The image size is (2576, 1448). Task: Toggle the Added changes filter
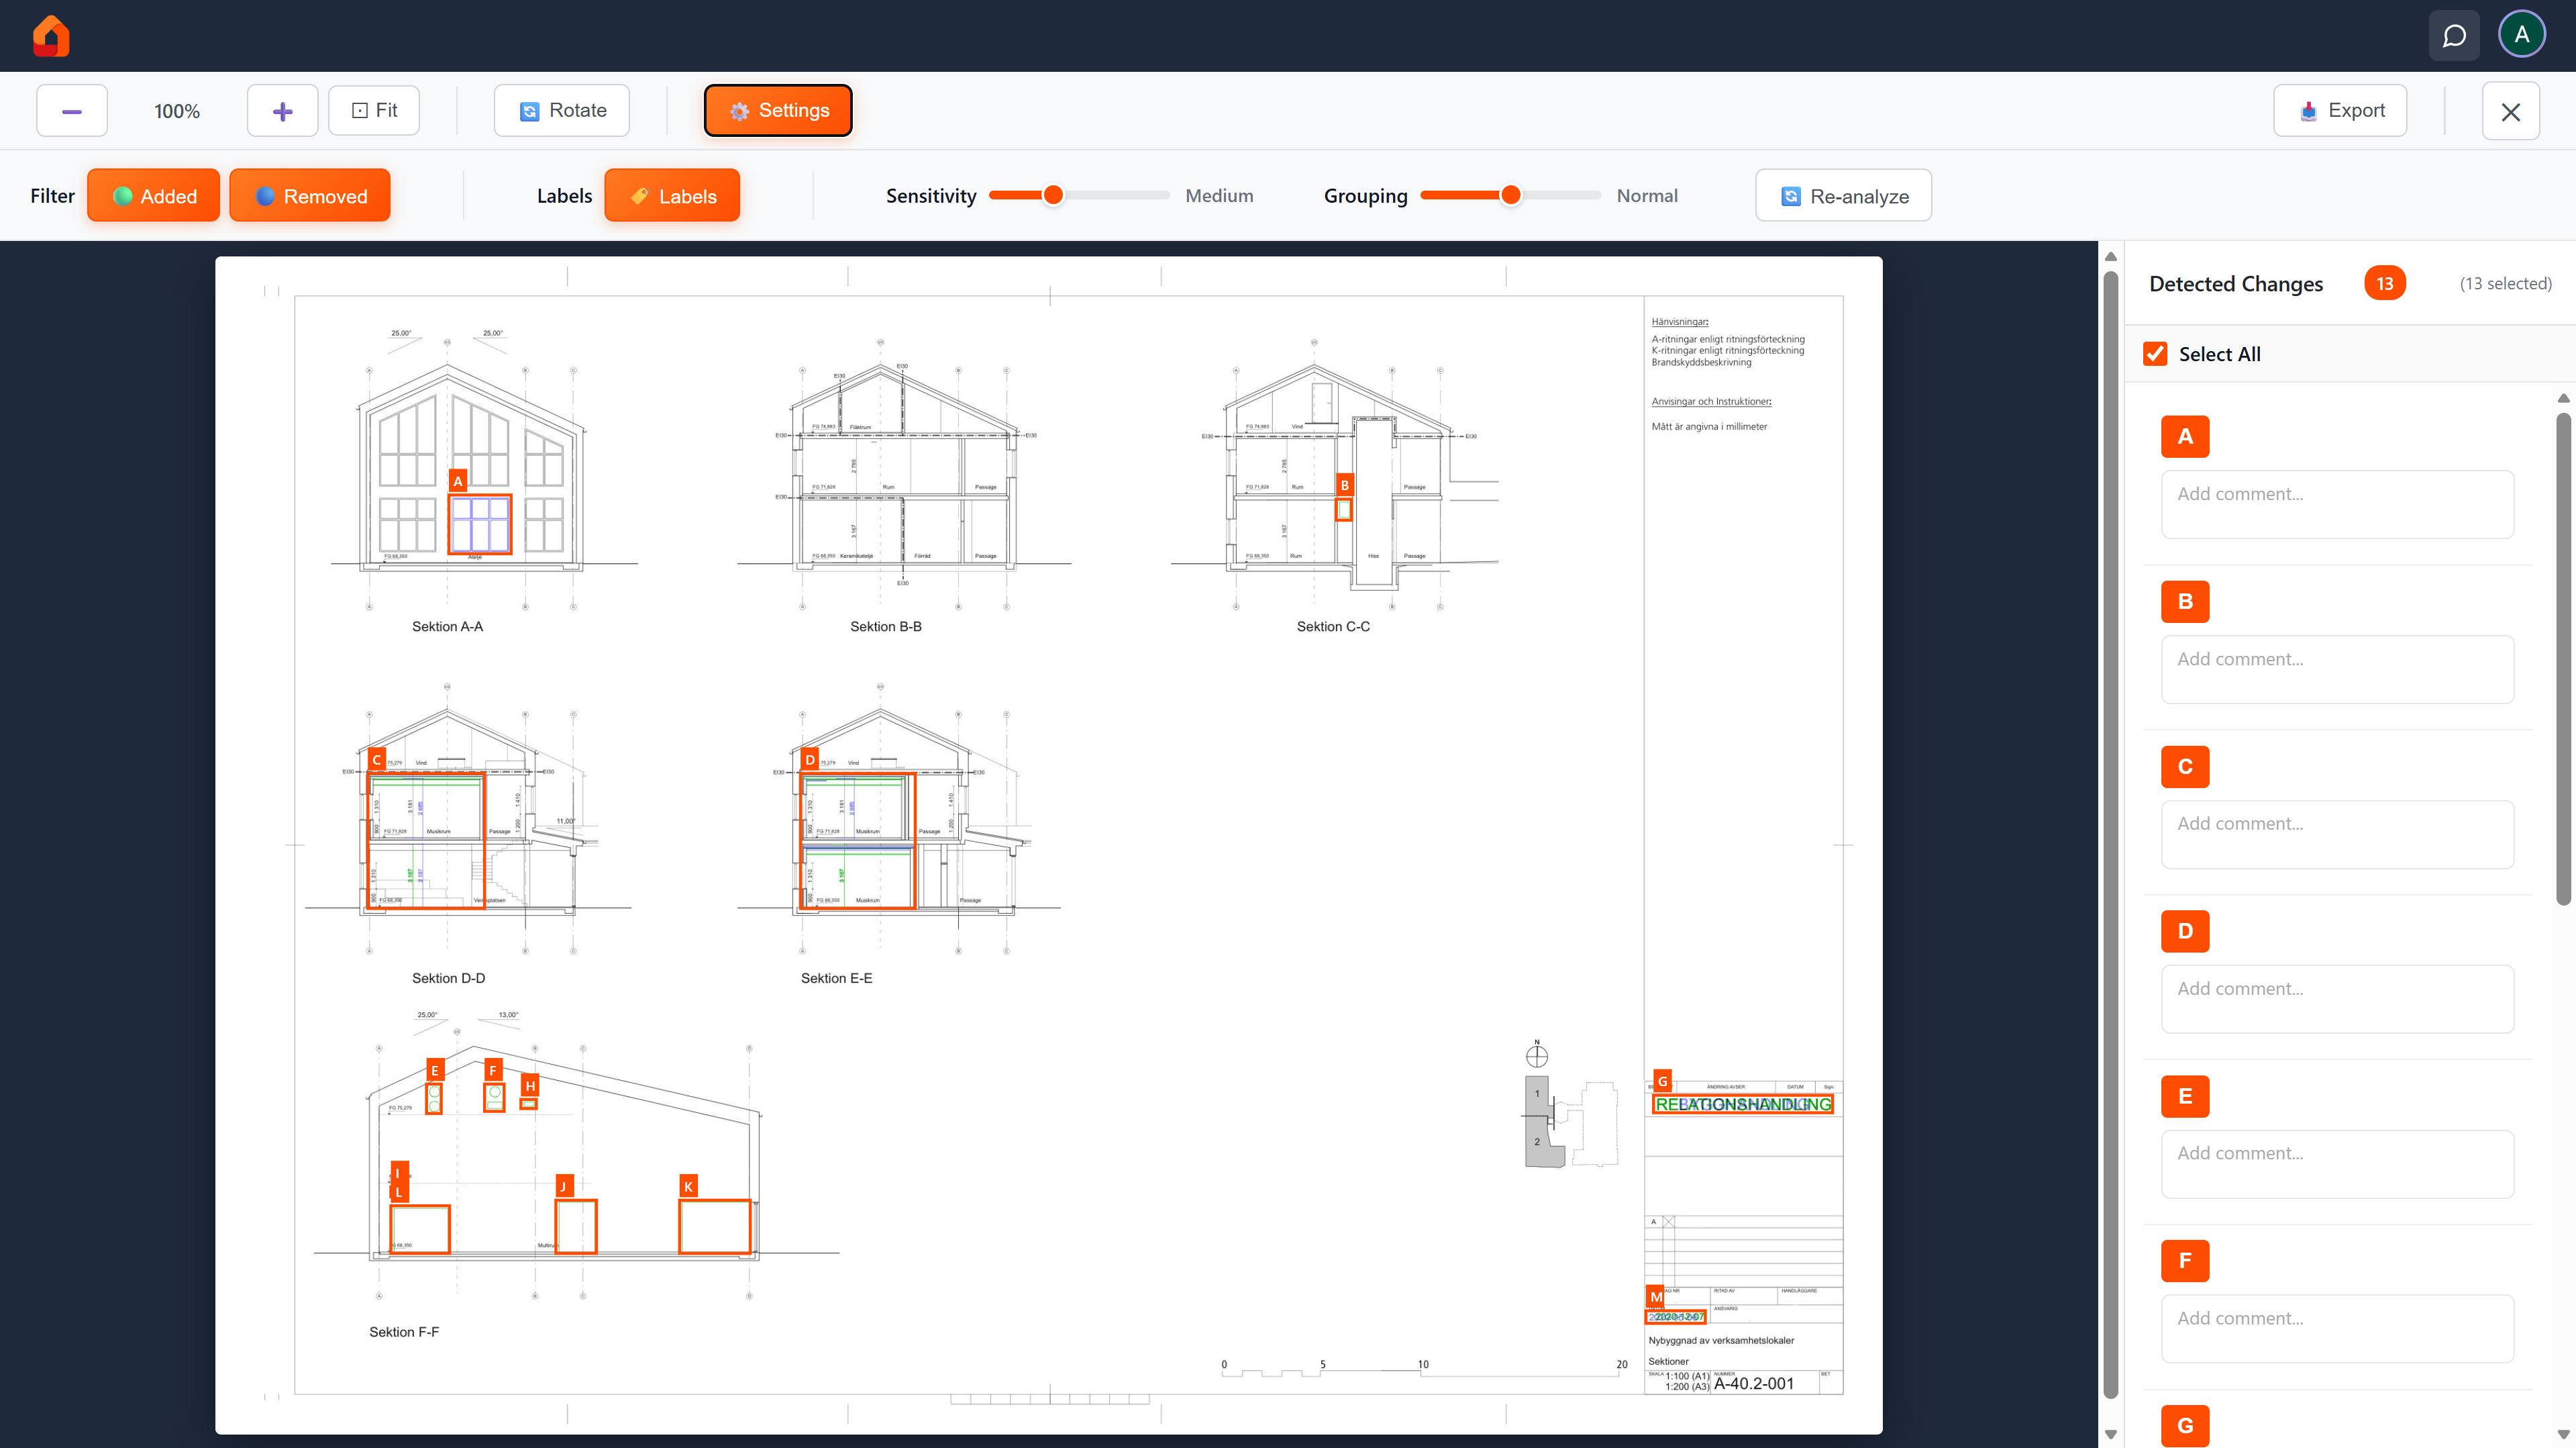pos(153,195)
